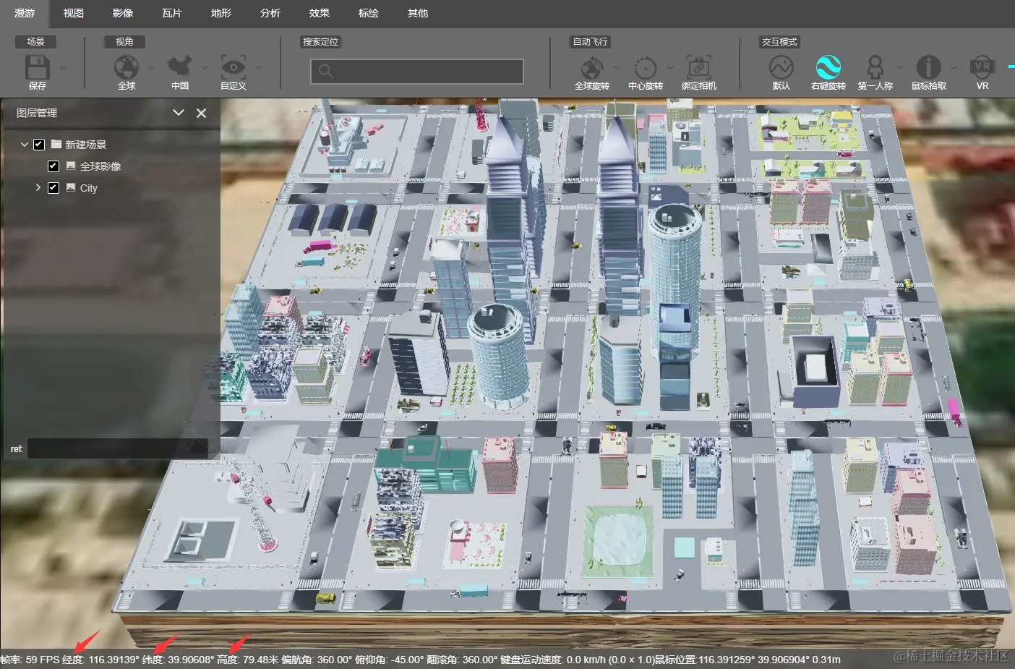The height and width of the screenshot is (669, 1015).
Task: Open the 效果 tab
Action: click(x=320, y=13)
